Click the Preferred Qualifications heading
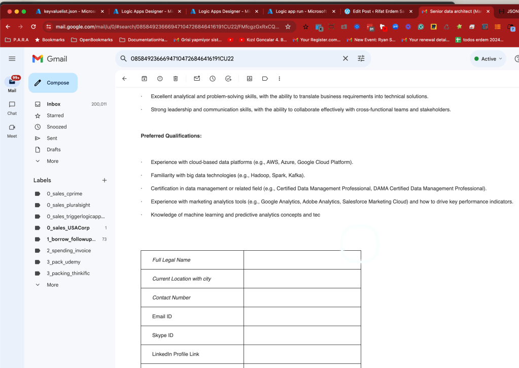519x368 pixels. [171, 136]
